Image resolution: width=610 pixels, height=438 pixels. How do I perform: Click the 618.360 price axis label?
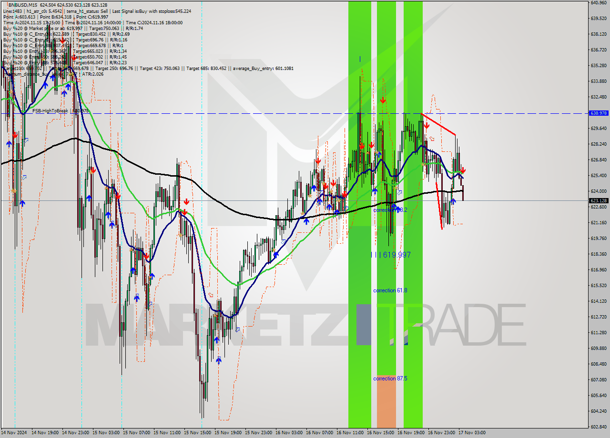[599, 254]
